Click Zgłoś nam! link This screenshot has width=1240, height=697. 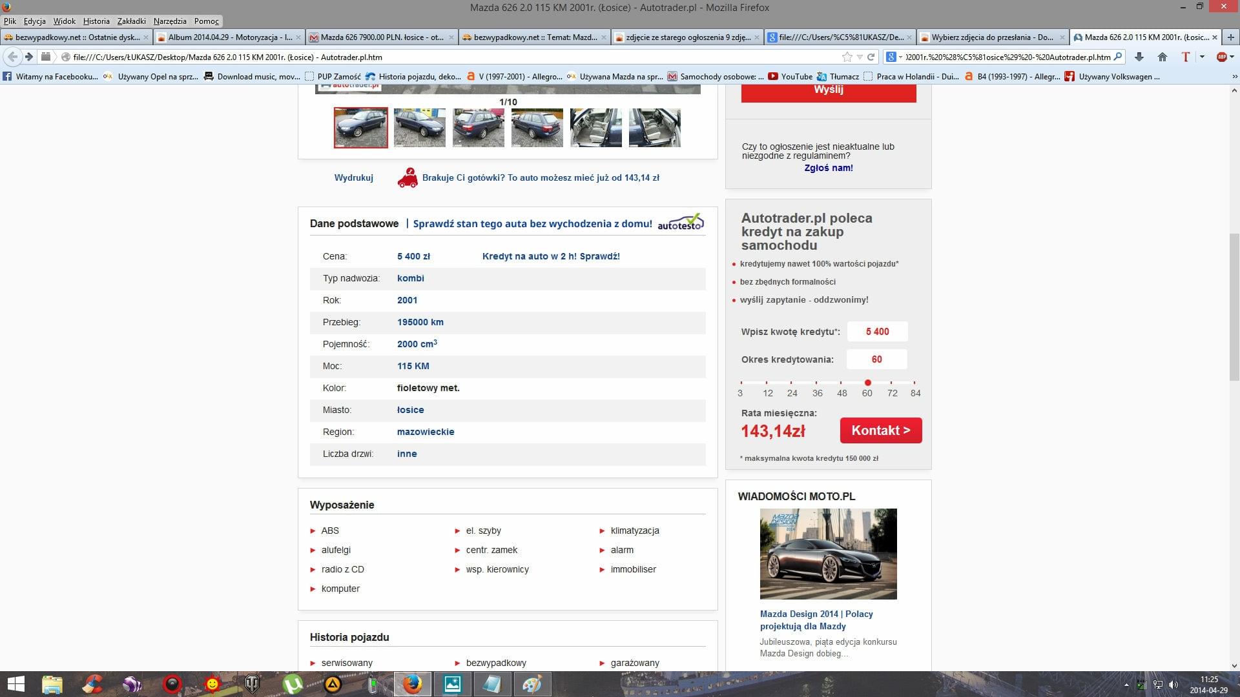click(829, 168)
